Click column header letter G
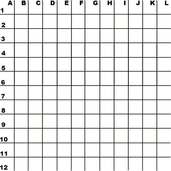The height and width of the screenshot is (171, 171). point(95,3)
